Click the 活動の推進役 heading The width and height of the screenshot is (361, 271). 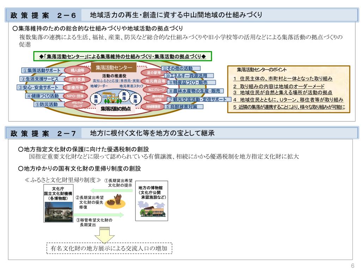click(114, 76)
